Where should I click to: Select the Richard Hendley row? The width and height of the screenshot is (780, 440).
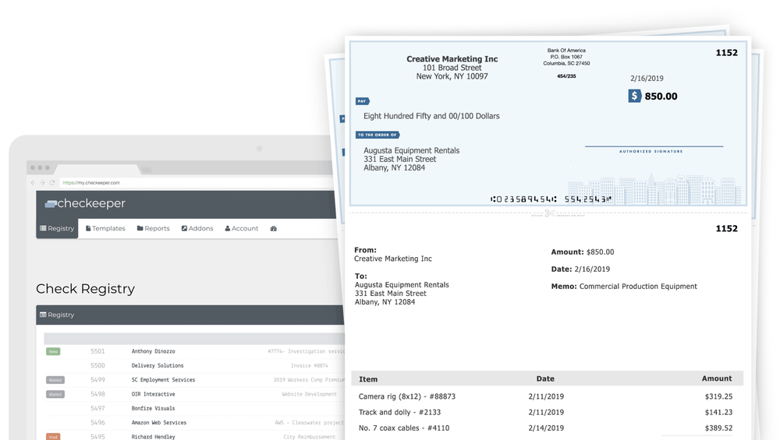click(x=194, y=435)
